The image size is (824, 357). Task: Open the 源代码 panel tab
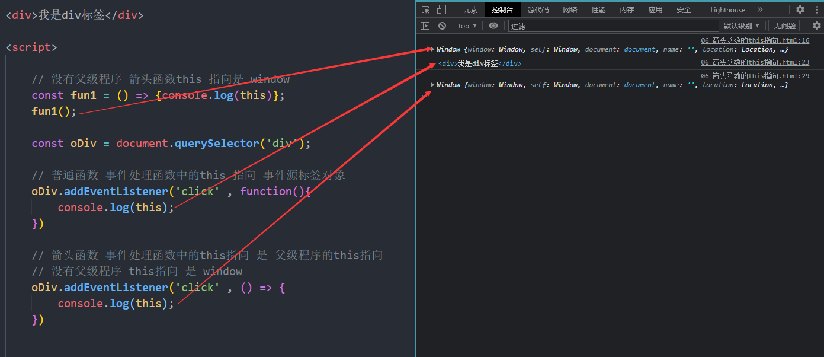[x=537, y=9]
